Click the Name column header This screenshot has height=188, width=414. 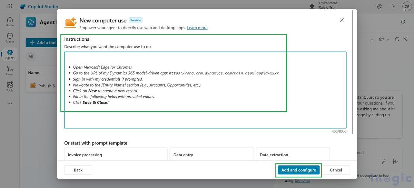click(34, 73)
